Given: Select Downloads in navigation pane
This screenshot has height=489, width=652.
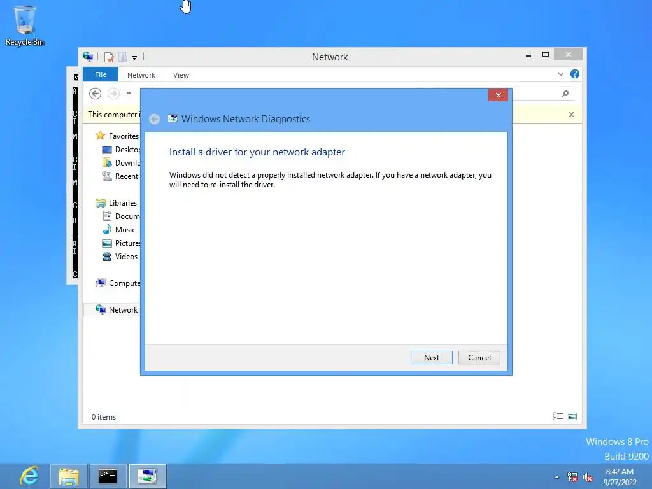Looking at the screenshot, I should 121,162.
